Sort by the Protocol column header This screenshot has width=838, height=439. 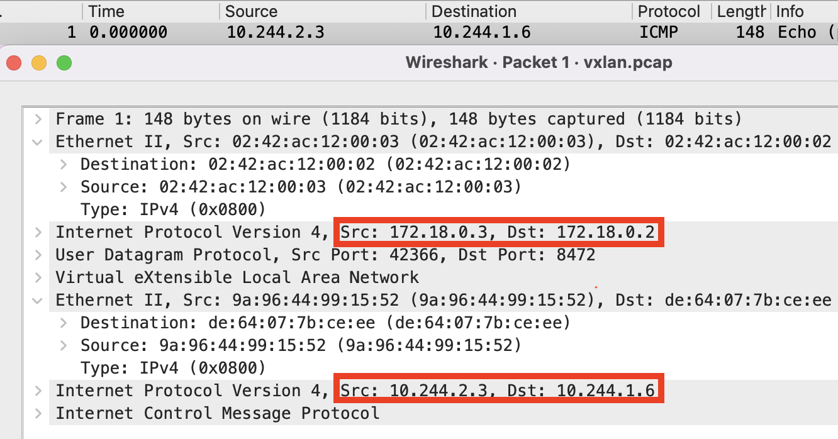click(671, 11)
